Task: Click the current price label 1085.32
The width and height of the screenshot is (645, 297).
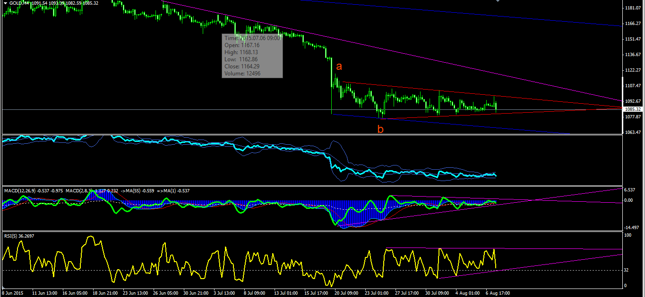Action: (x=633, y=109)
